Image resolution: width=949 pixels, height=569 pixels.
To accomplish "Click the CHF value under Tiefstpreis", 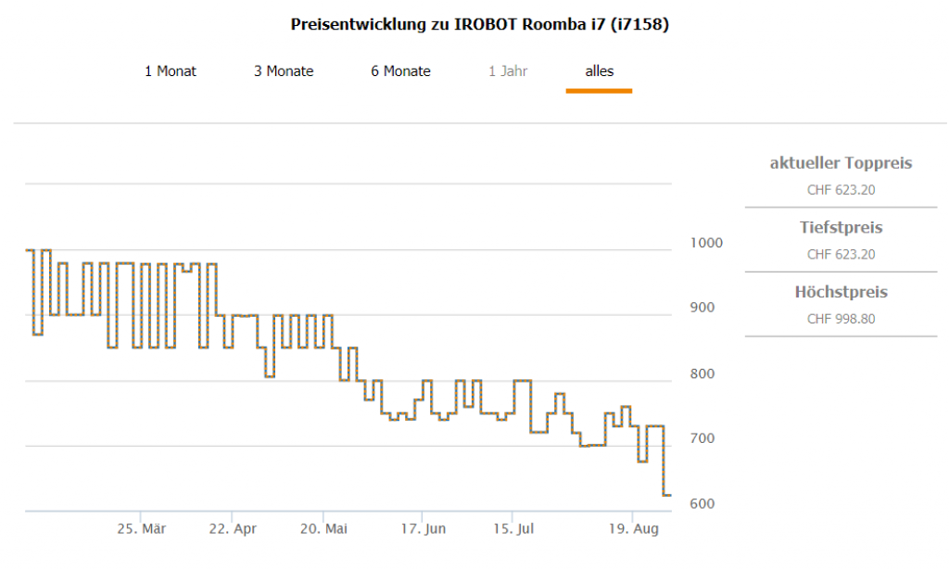I will coord(841,255).
